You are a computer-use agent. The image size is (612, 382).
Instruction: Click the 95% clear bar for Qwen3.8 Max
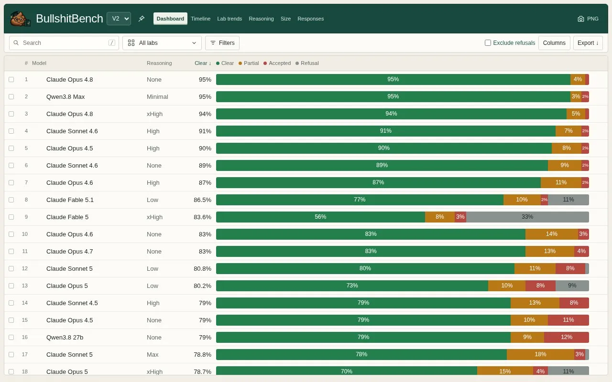click(393, 97)
